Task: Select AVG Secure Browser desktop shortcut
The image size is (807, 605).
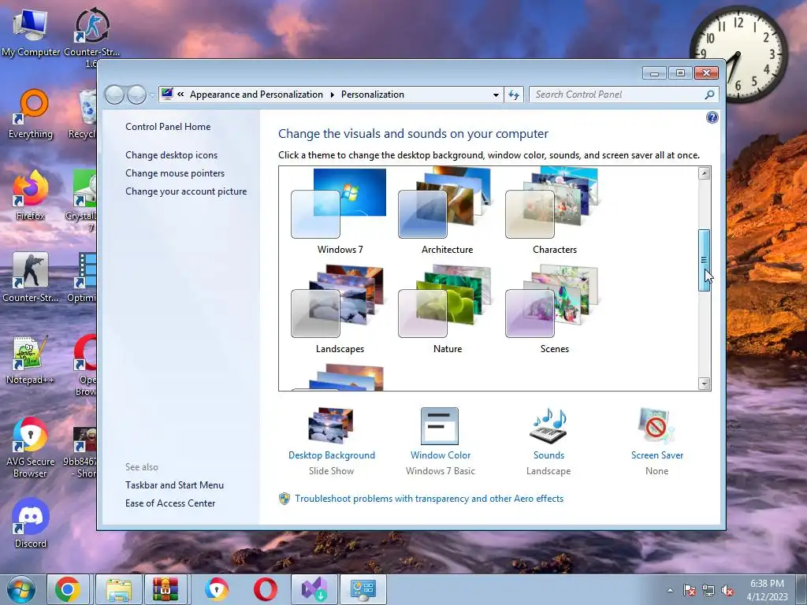Action: coord(31,447)
